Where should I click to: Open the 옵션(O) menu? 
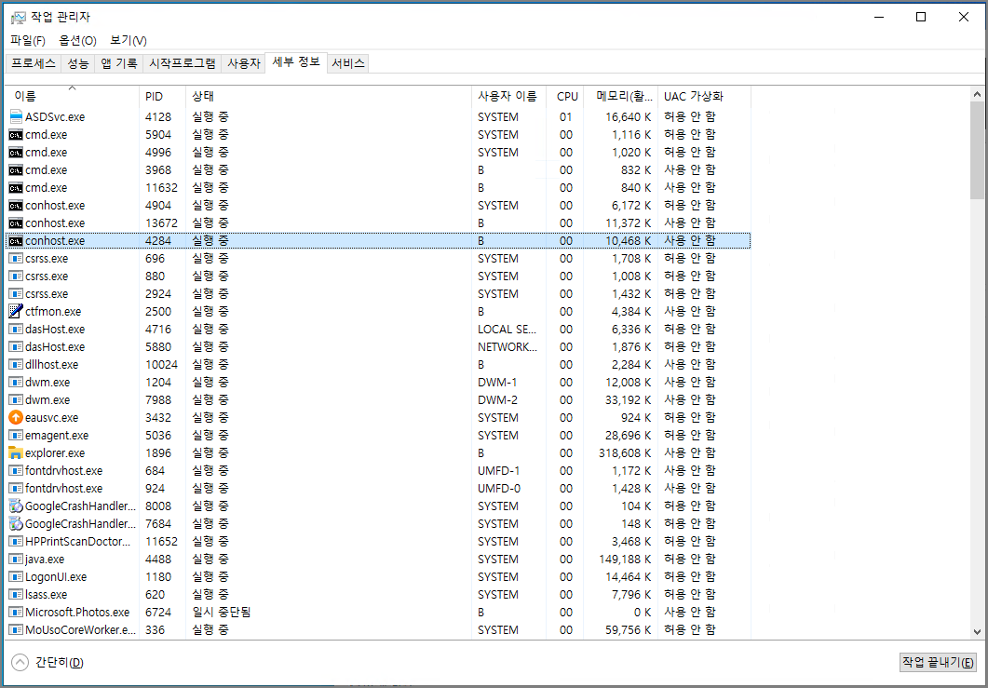77,40
